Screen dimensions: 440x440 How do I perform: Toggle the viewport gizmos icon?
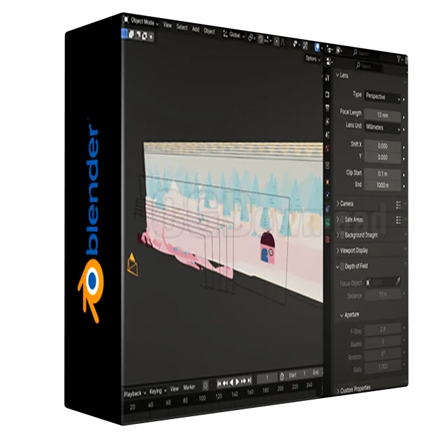(x=305, y=45)
